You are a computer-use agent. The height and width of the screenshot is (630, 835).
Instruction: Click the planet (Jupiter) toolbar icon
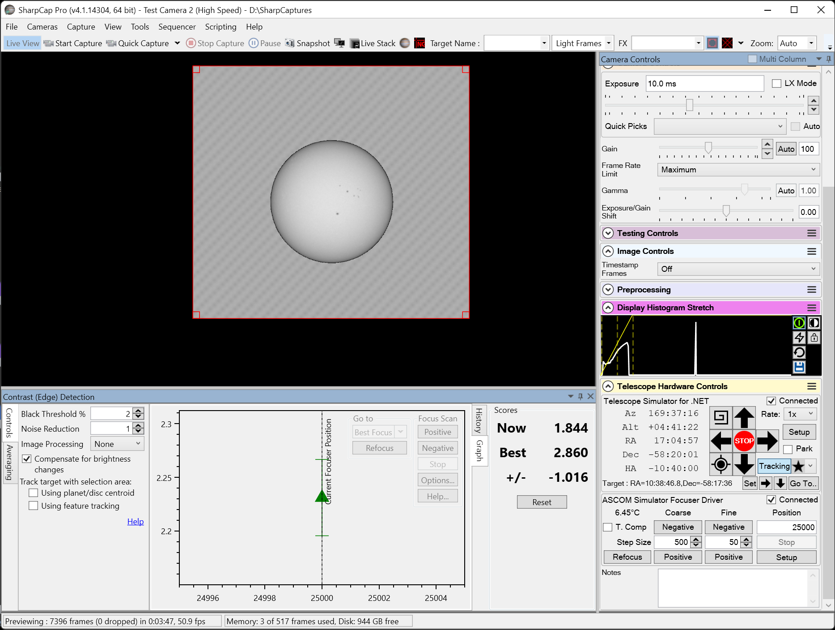[405, 43]
